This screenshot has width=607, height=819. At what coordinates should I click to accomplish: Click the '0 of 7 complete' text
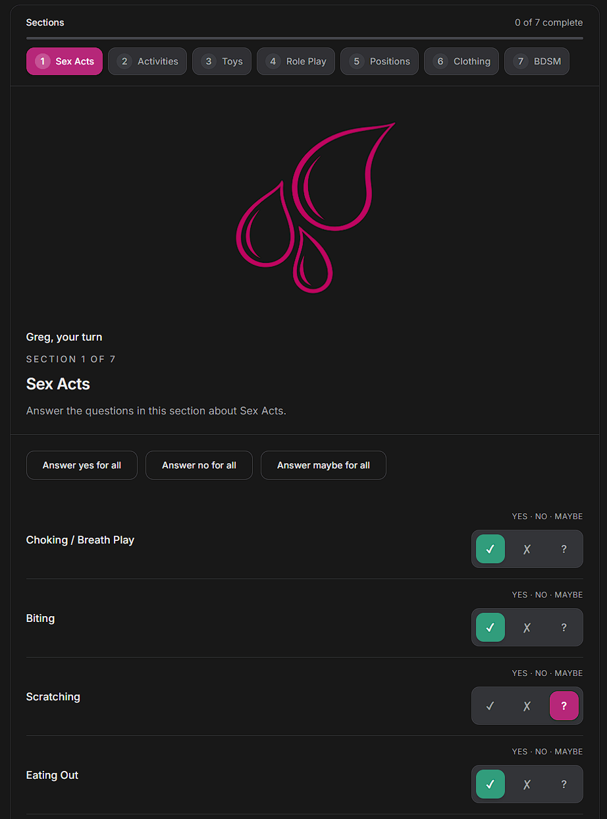pyautogui.click(x=548, y=22)
